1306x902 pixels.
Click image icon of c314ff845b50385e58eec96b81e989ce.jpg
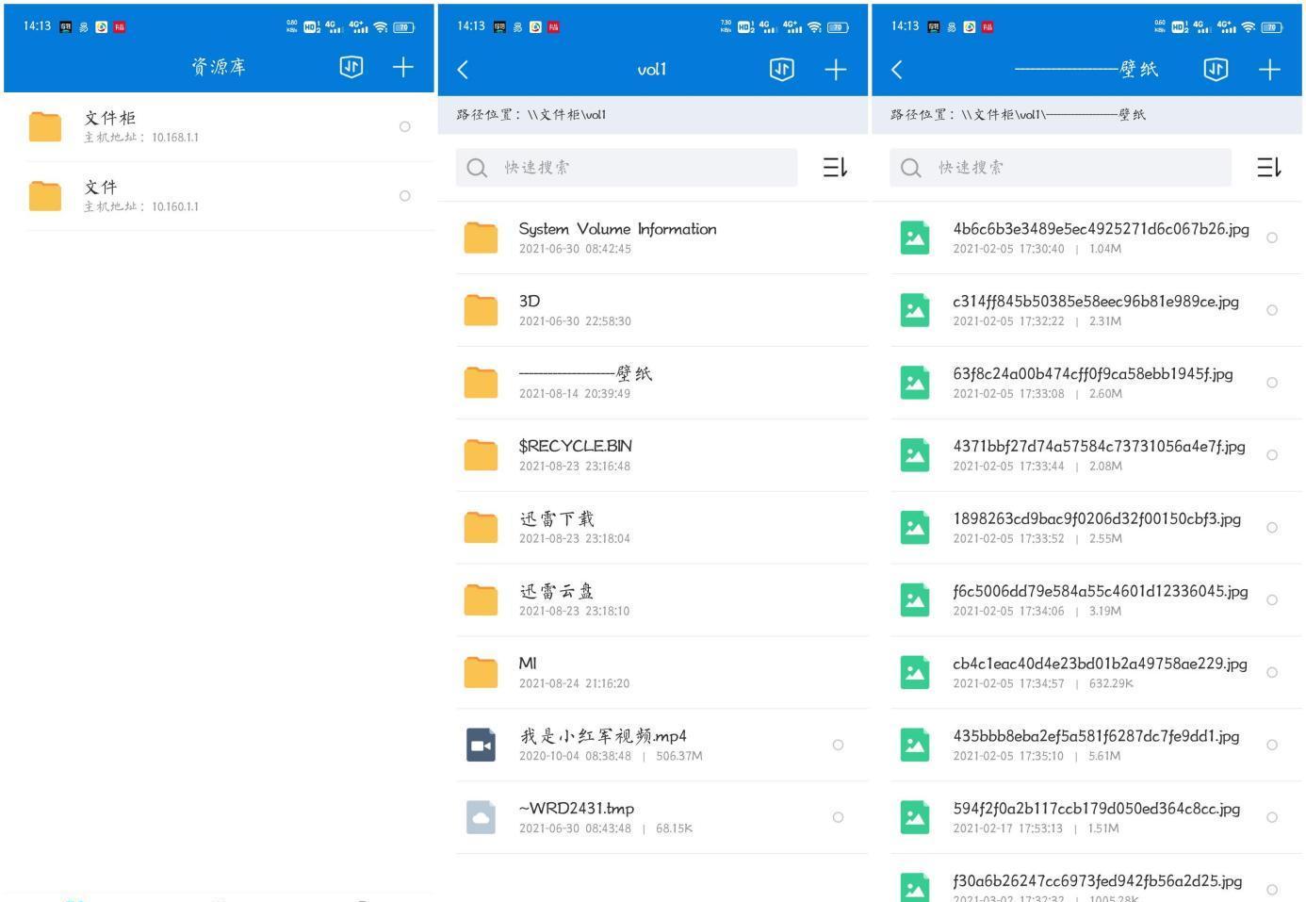pyautogui.click(x=915, y=310)
